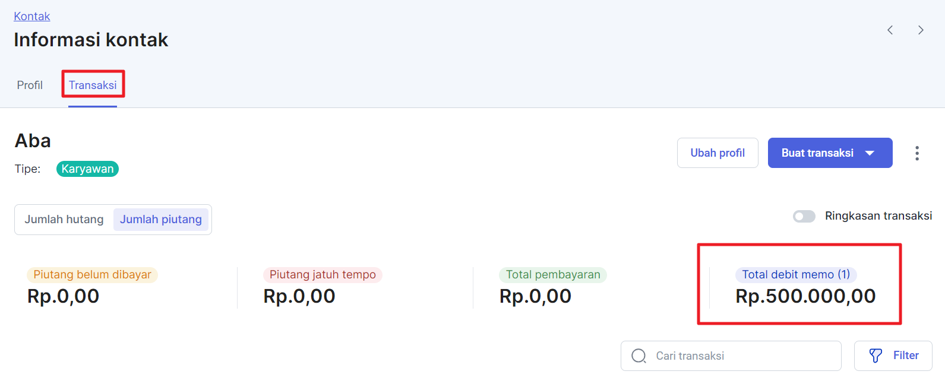Select Piutang jatuh tempo label
The height and width of the screenshot is (387, 945).
coord(323,275)
